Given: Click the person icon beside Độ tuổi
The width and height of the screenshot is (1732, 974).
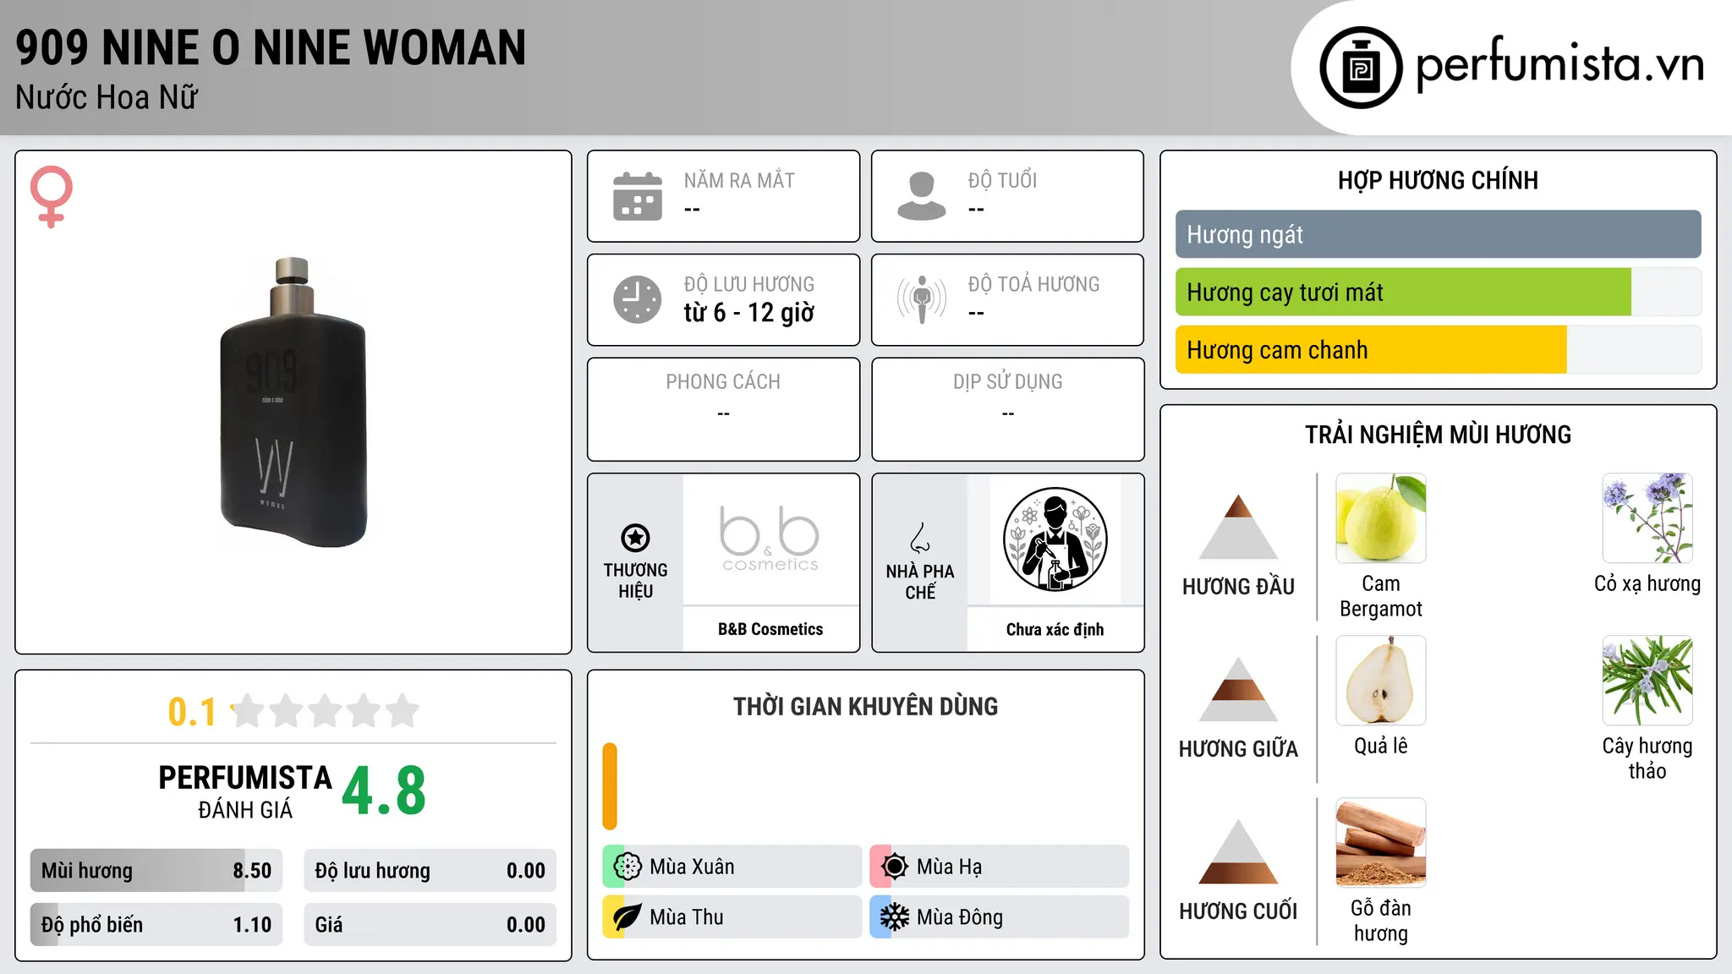Looking at the screenshot, I should point(921,196).
